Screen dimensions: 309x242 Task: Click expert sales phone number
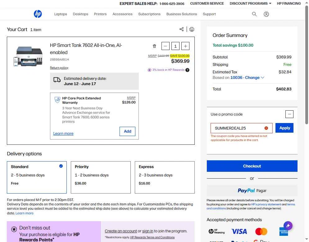tap(172, 4)
